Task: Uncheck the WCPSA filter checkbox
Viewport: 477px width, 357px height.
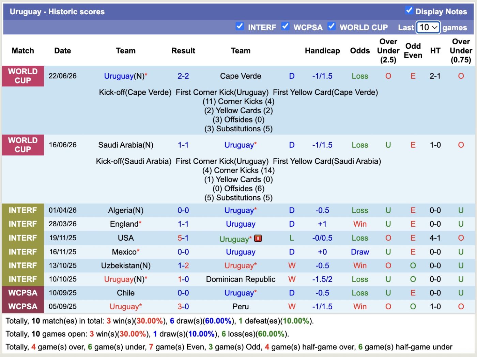Action: coord(286,26)
